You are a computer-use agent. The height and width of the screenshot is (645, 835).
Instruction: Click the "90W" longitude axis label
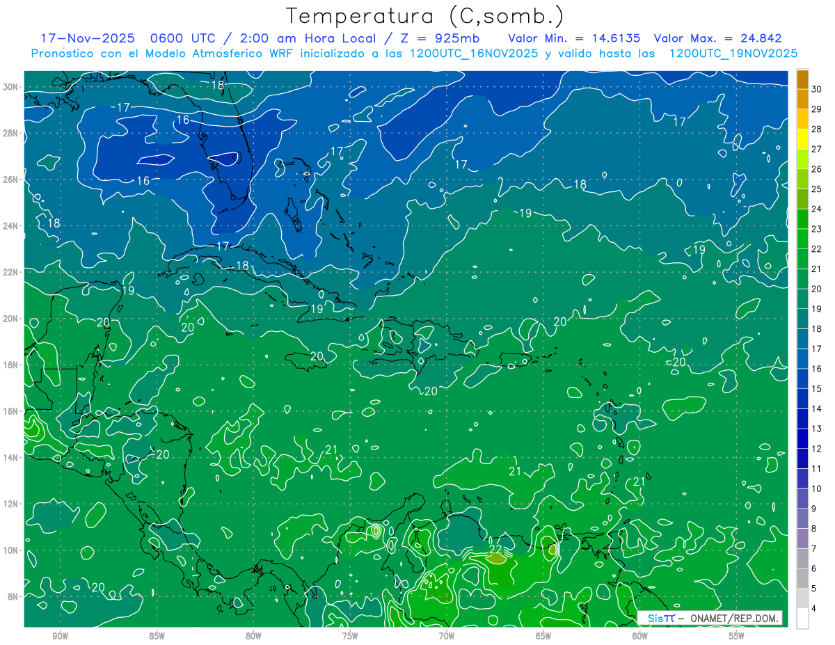tap(61, 636)
